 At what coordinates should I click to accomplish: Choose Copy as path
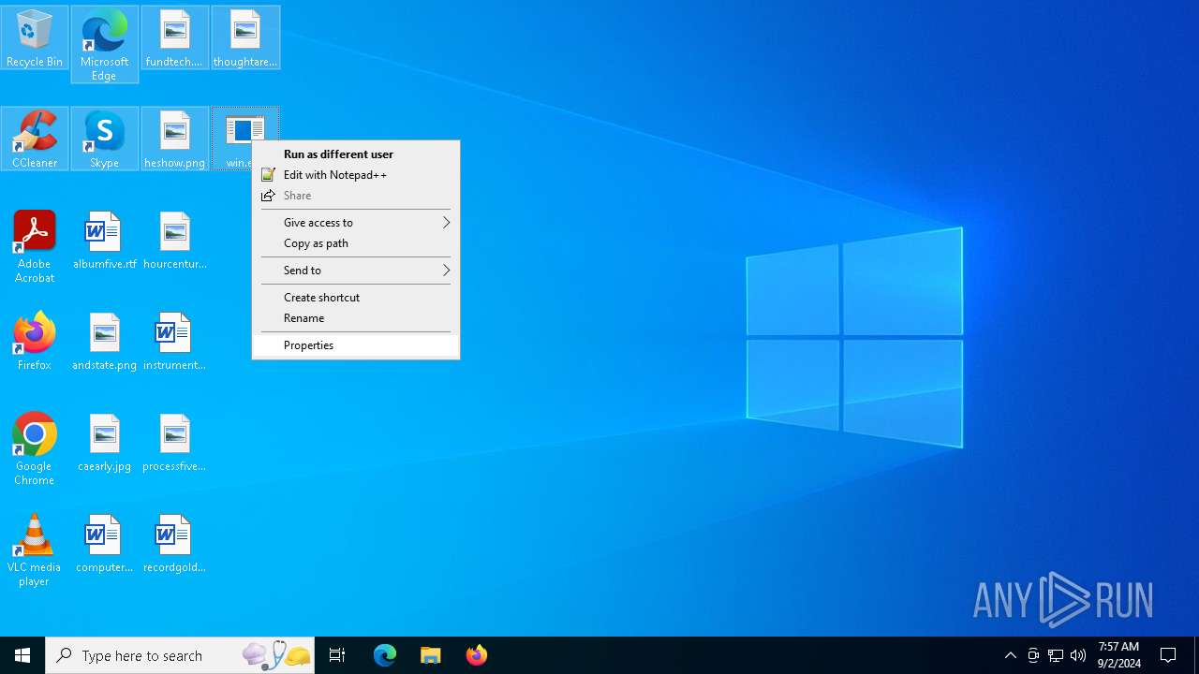(x=356, y=243)
